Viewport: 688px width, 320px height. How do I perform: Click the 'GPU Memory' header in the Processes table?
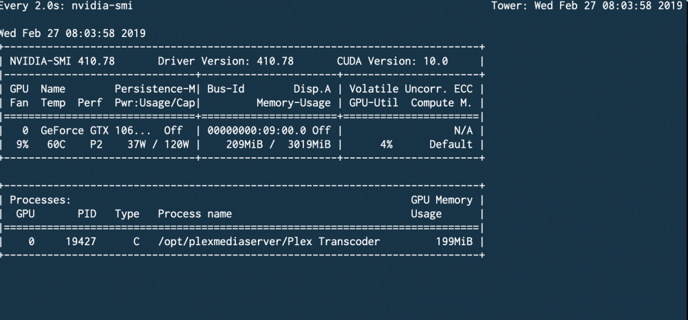point(442,200)
